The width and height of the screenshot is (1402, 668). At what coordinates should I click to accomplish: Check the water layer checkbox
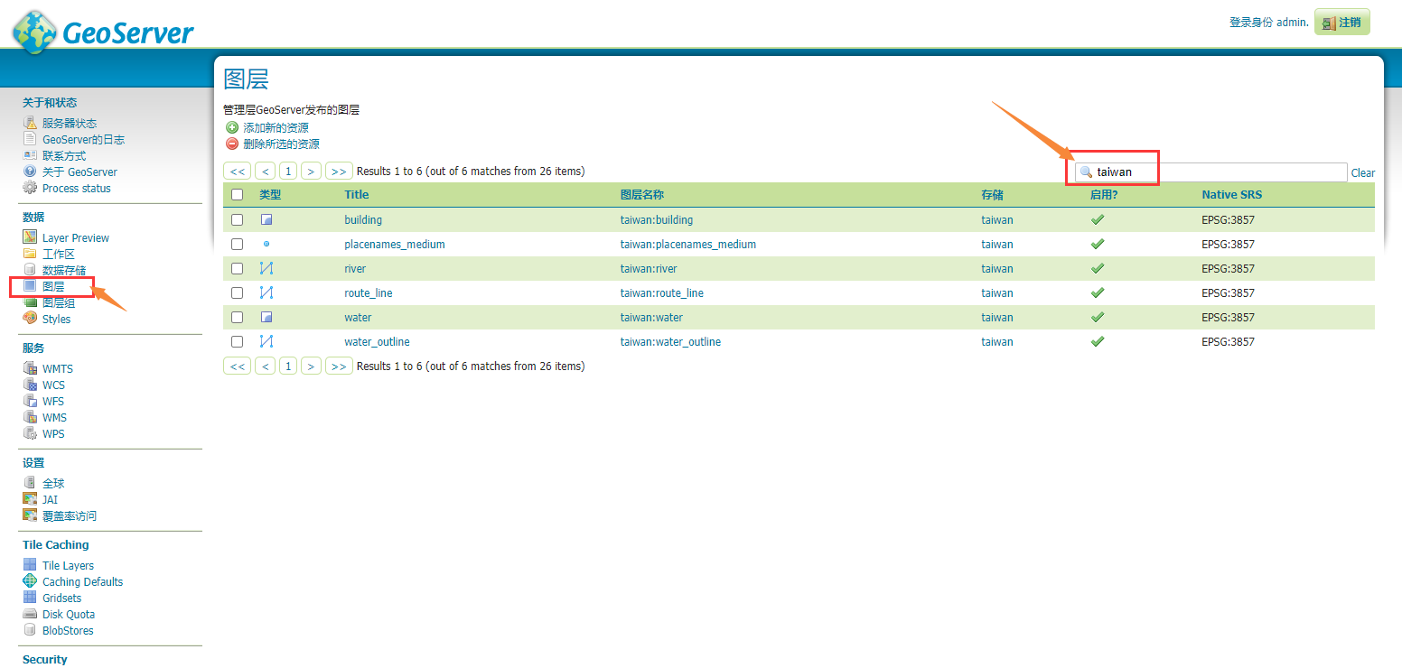click(237, 317)
